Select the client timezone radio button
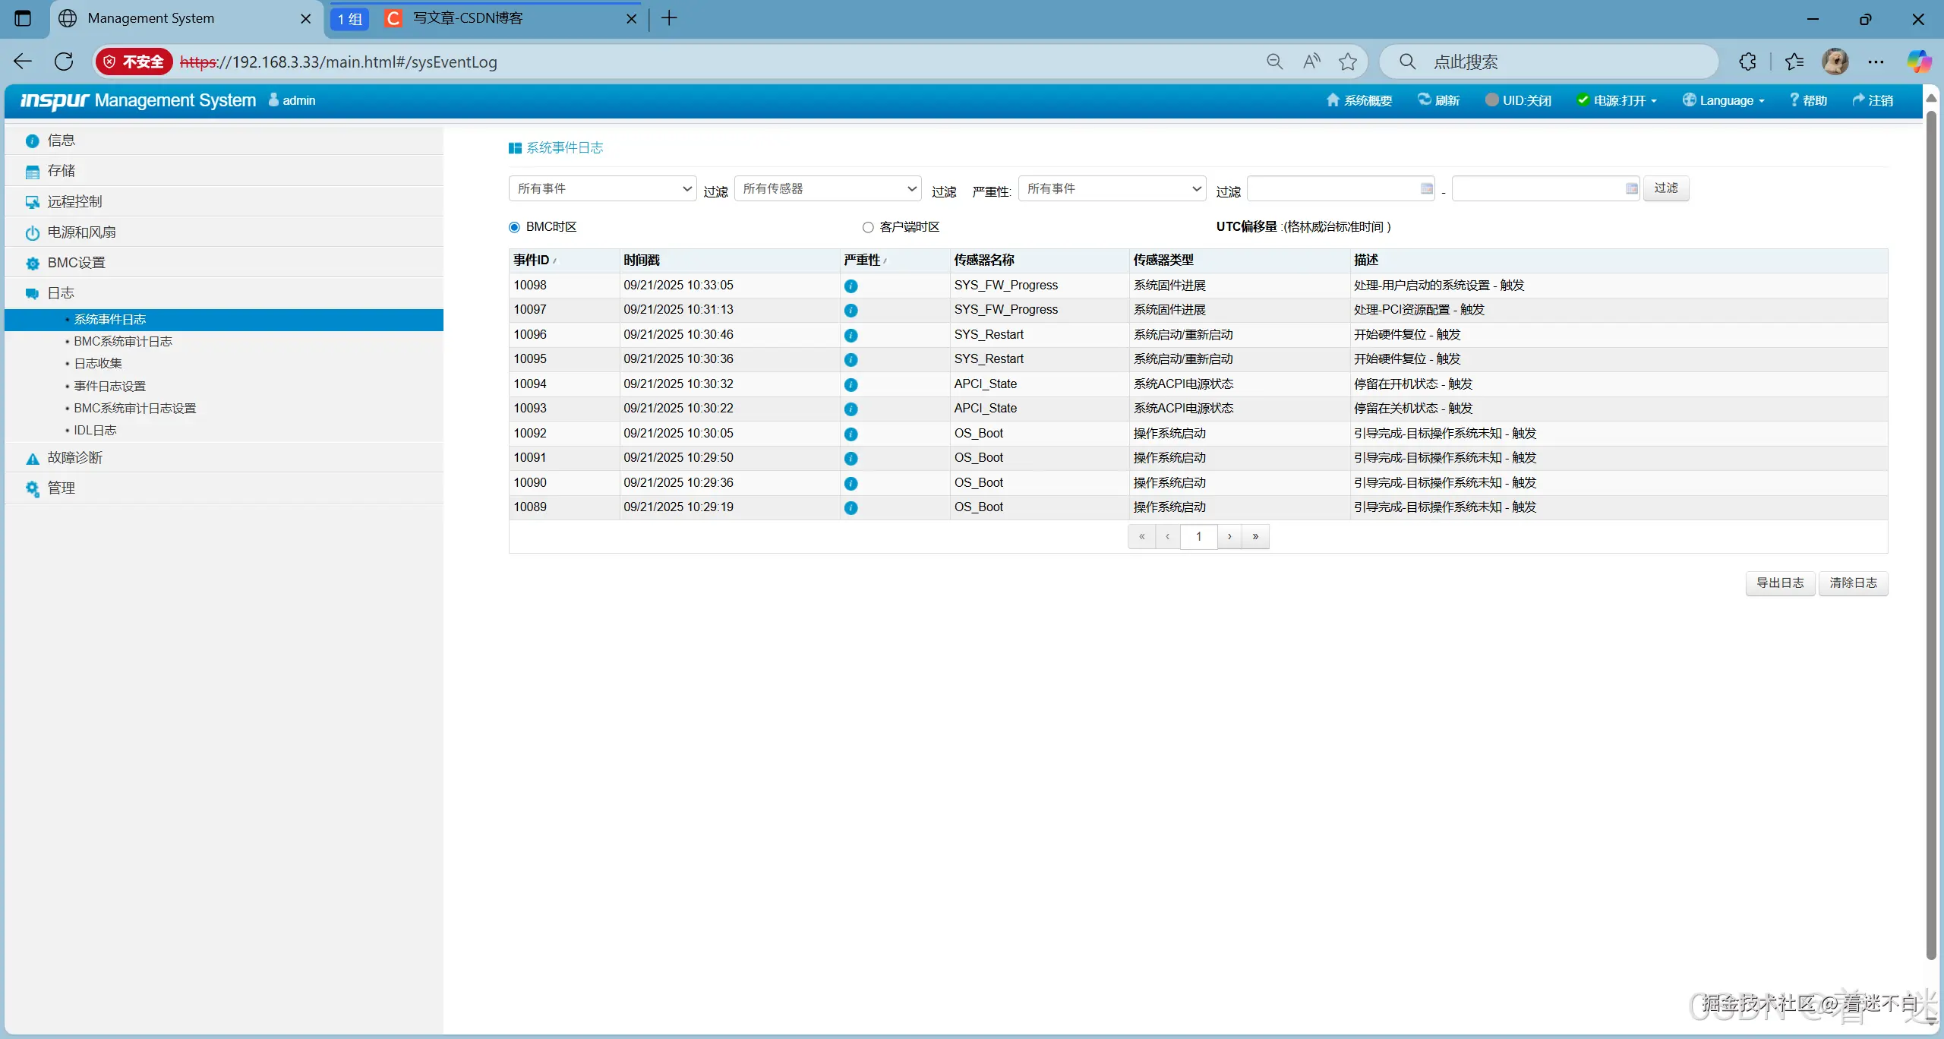This screenshot has width=1944, height=1039. pyautogui.click(x=868, y=227)
